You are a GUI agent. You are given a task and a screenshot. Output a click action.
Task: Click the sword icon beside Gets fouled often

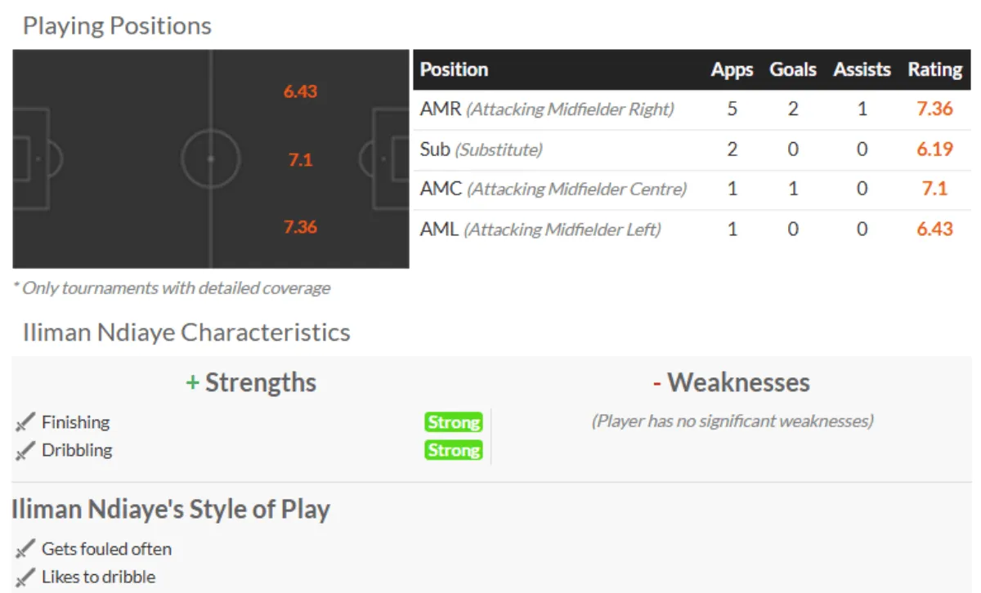(26, 549)
